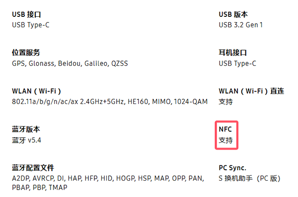The height and width of the screenshot is (197, 298).
Task: Select the 802.11a/b/g/n/ac/ax specification text
Action: point(110,102)
